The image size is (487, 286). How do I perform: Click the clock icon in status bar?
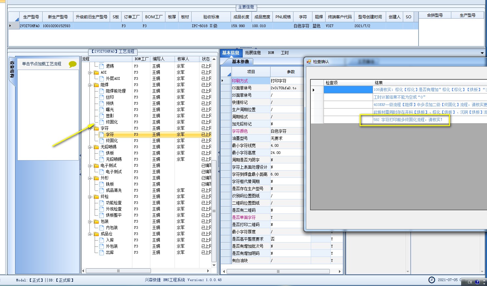point(432,280)
